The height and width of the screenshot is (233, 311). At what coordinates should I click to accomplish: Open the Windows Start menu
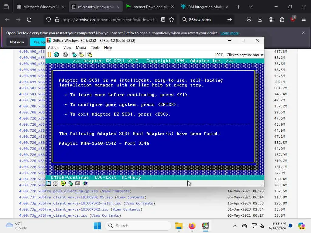(x=97, y=226)
